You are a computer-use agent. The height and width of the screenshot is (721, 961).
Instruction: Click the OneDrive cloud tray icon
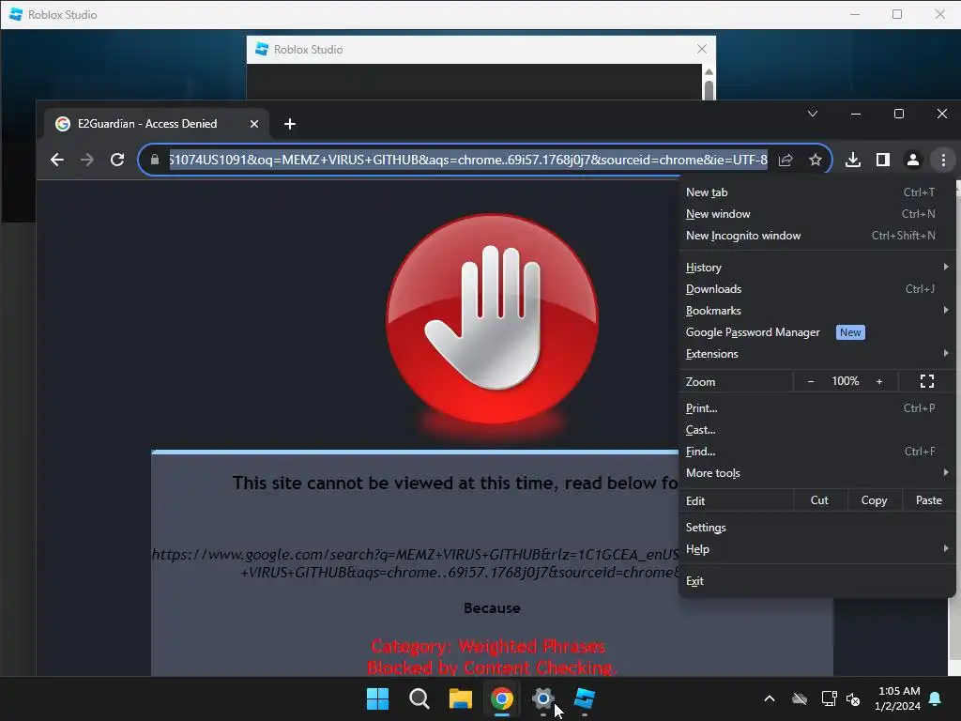800,698
